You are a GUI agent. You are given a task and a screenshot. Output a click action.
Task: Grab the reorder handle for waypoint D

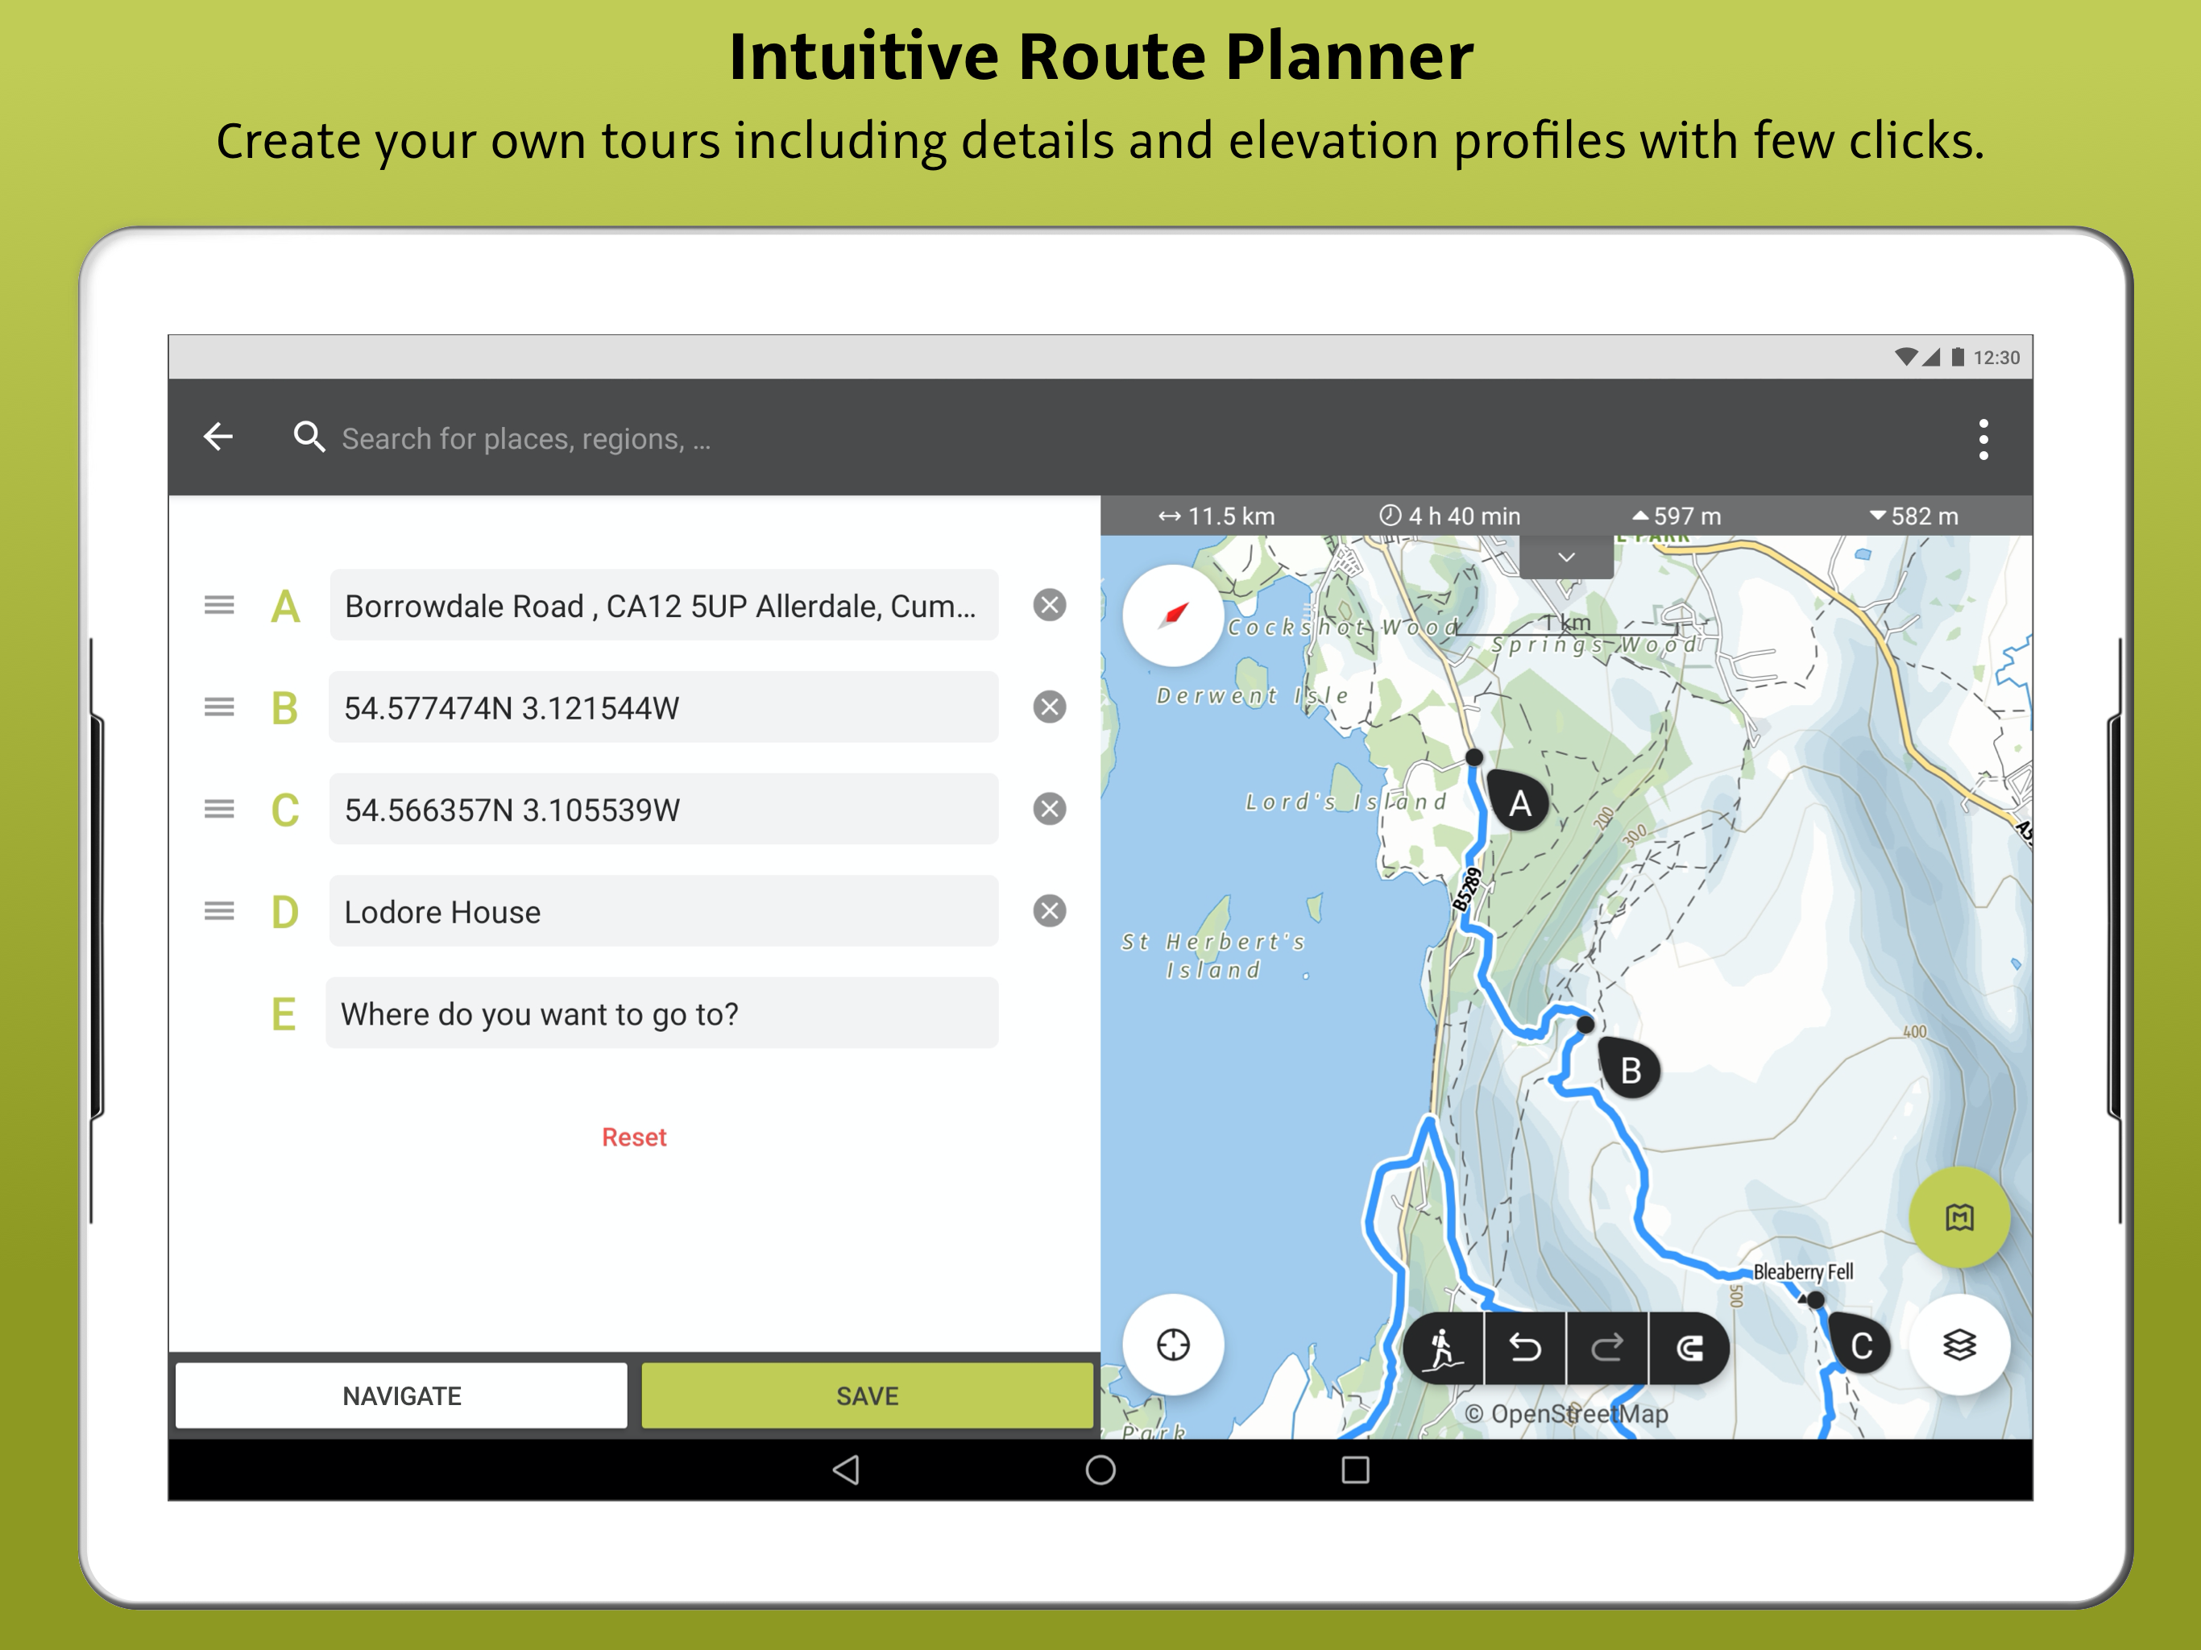(x=219, y=911)
